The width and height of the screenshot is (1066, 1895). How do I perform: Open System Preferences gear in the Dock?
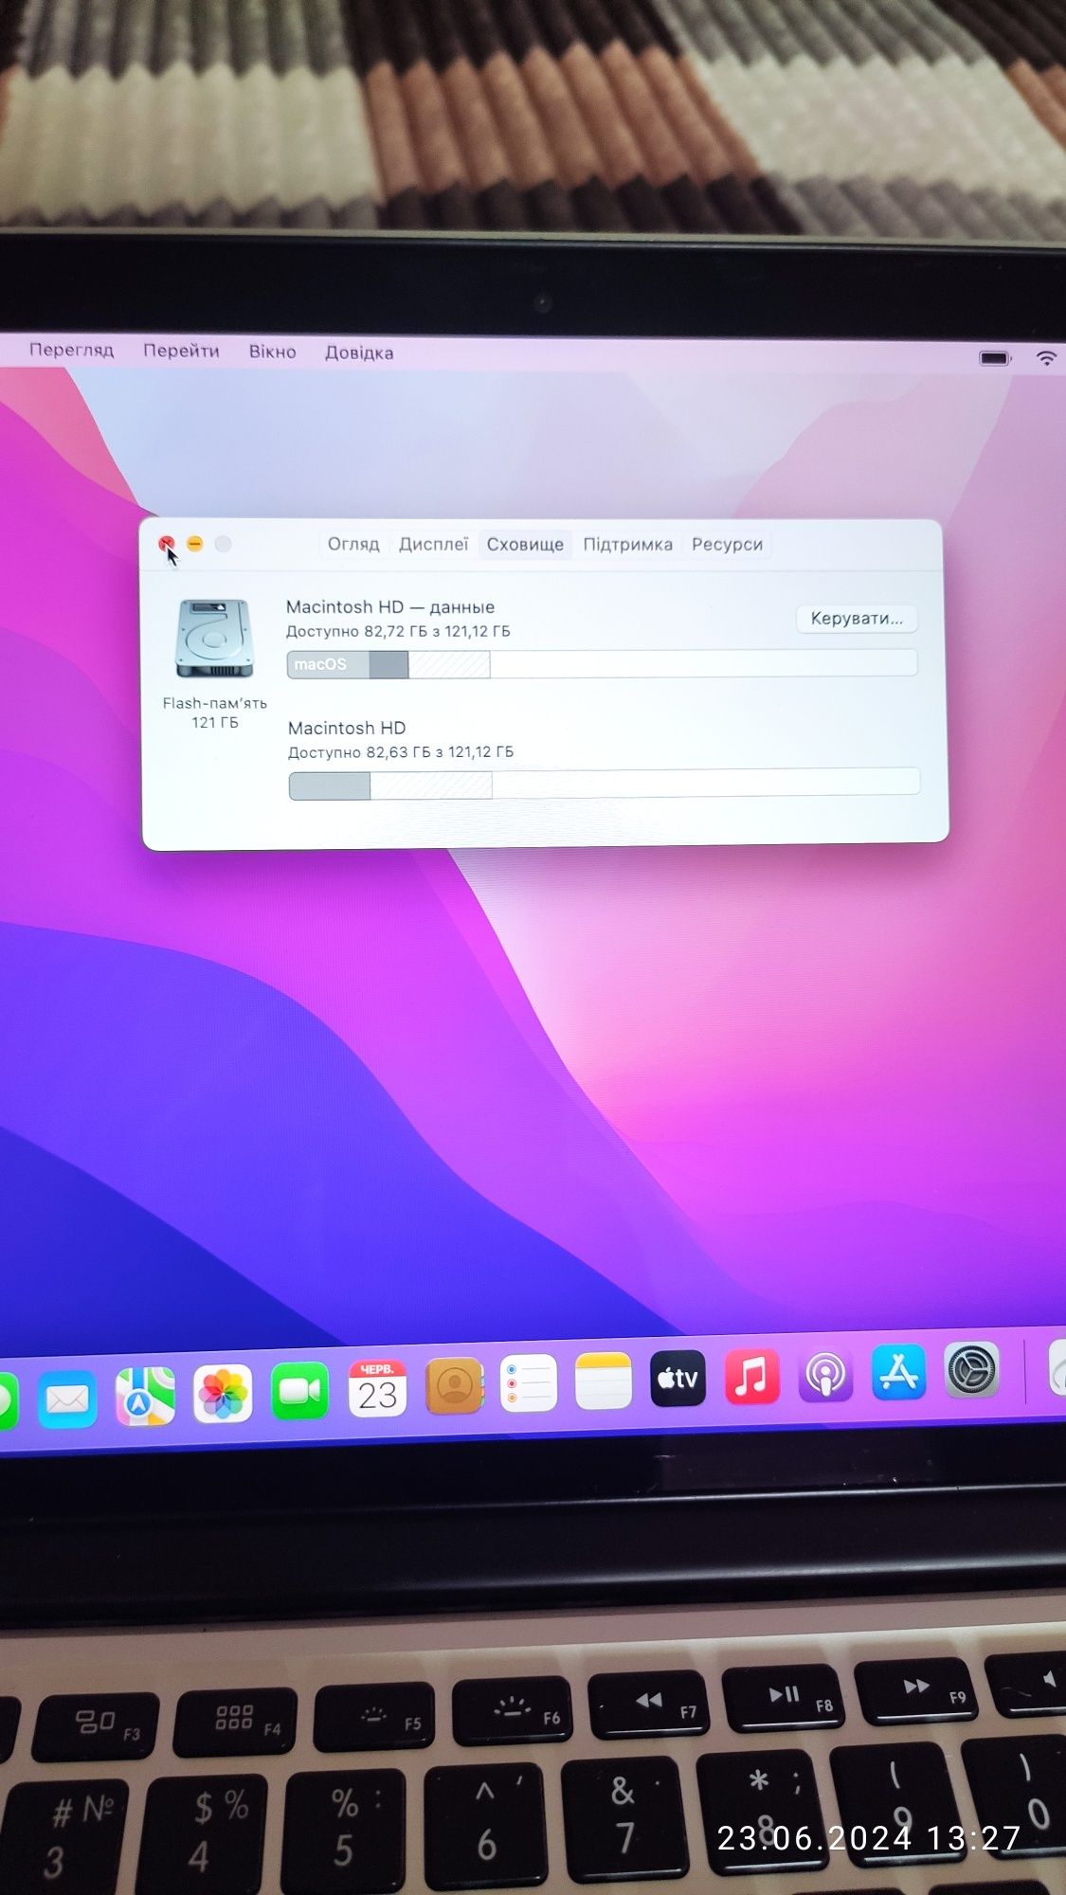pyautogui.click(x=971, y=1369)
